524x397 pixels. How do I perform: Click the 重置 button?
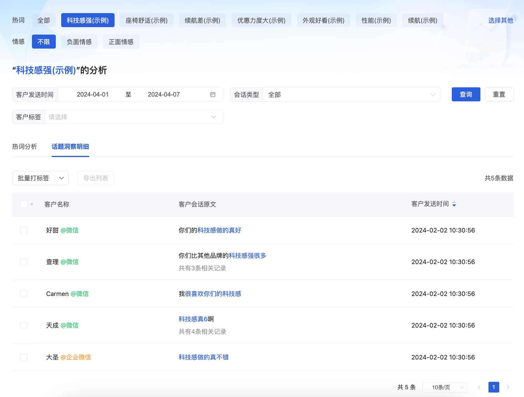point(499,94)
